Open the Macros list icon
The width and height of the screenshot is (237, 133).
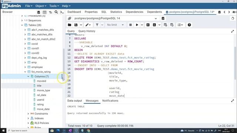point(180,25)
